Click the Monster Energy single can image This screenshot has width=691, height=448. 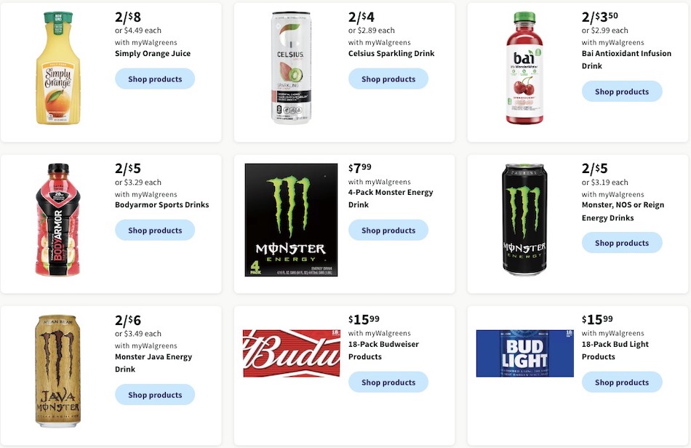click(525, 218)
